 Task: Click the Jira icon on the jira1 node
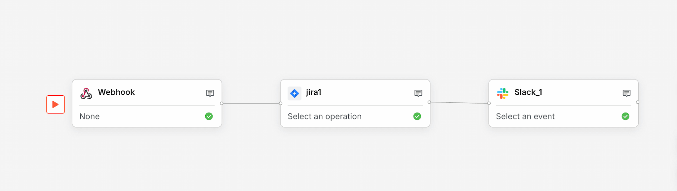[x=295, y=93]
